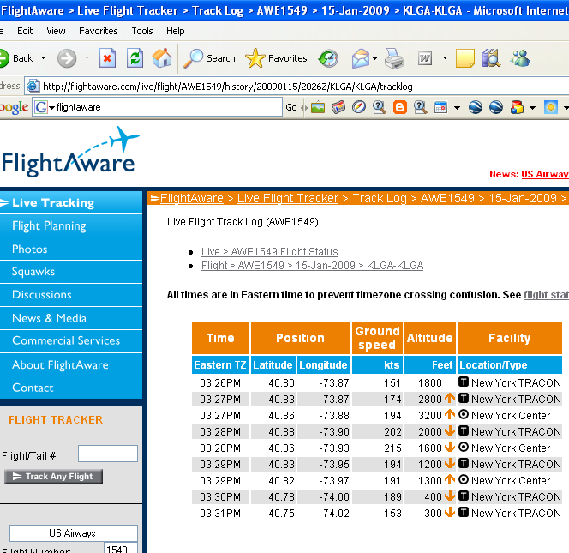Stop page loading with red X icon
This screenshot has width=569, height=553.
pyautogui.click(x=107, y=58)
